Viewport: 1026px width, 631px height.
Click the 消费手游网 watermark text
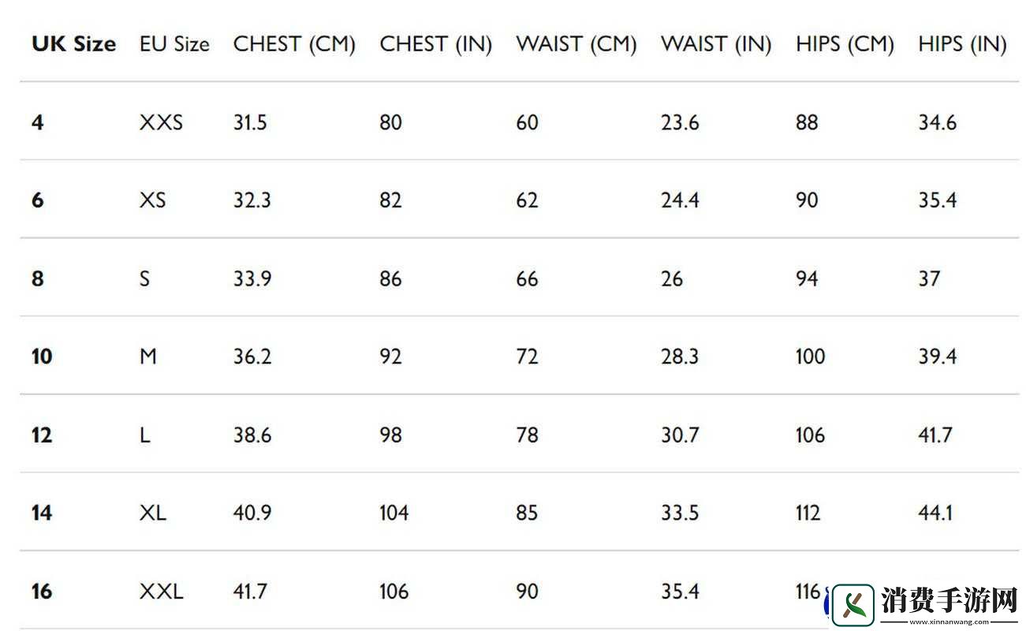point(950,601)
